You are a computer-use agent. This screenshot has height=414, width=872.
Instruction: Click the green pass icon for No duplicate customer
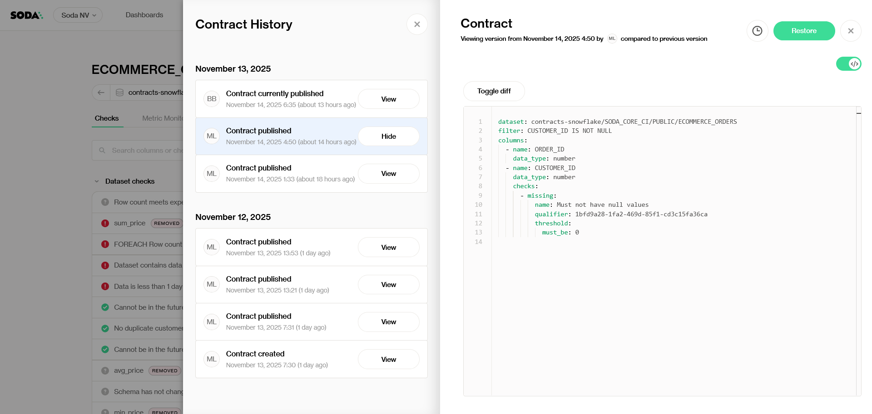(x=105, y=328)
